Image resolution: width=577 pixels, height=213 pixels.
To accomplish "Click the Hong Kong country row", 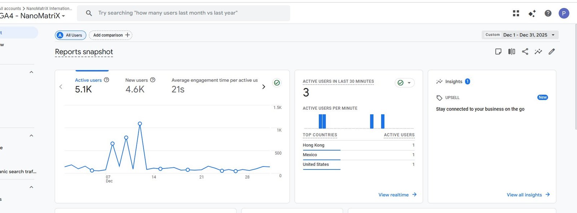I will click(x=358, y=145).
